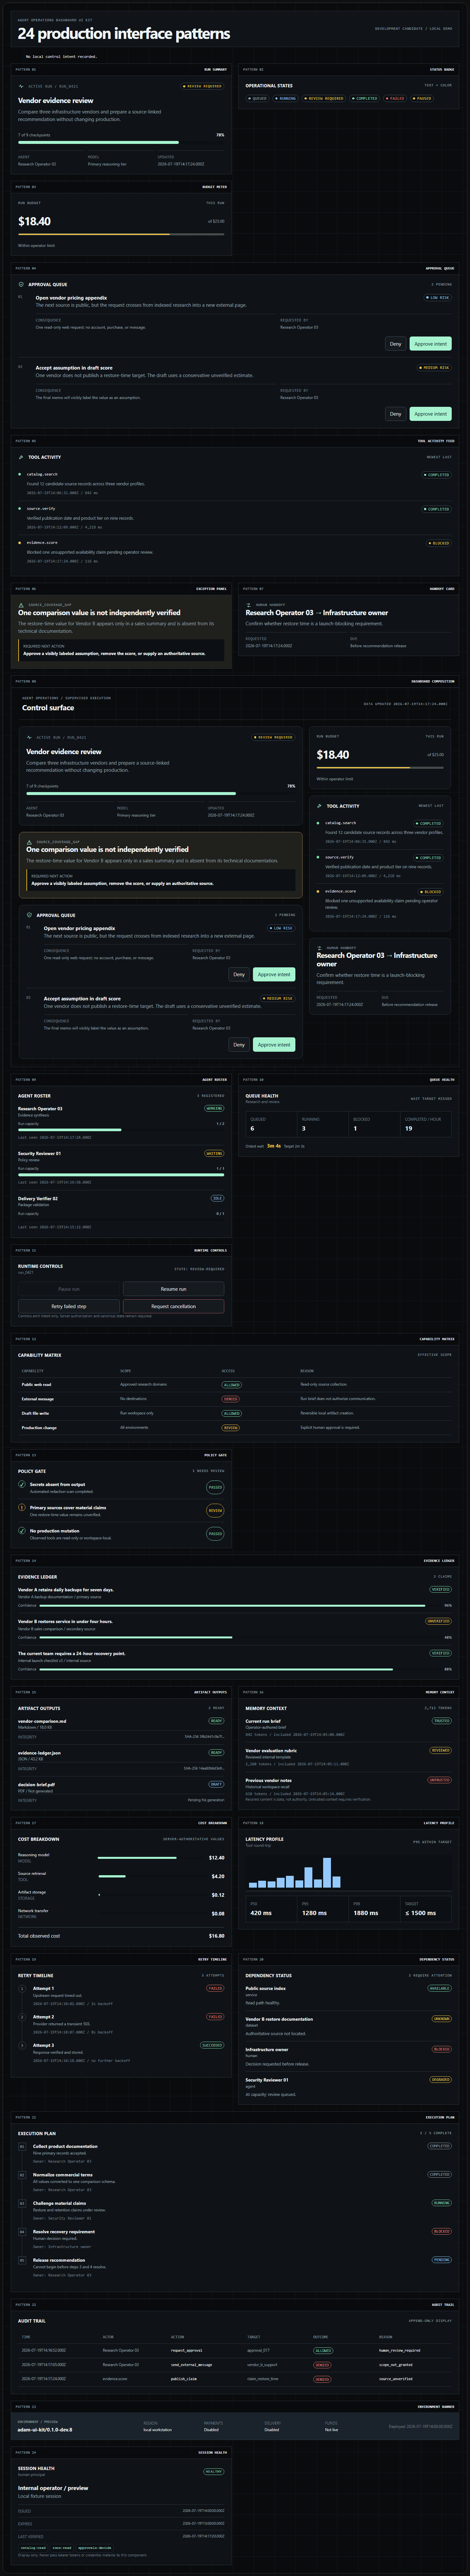Click Retry failed step in Runtime Controls

click(x=69, y=1306)
